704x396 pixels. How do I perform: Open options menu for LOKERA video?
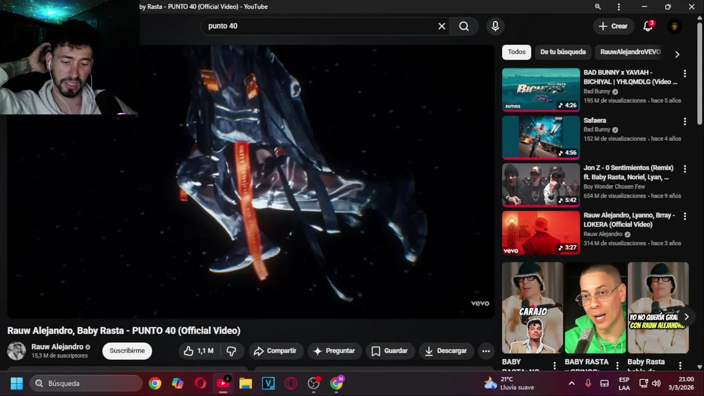(x=685, y=217)
